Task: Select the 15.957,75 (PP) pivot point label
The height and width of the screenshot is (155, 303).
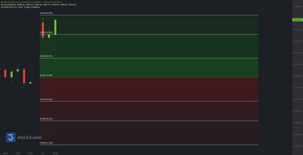Action: 46,76
